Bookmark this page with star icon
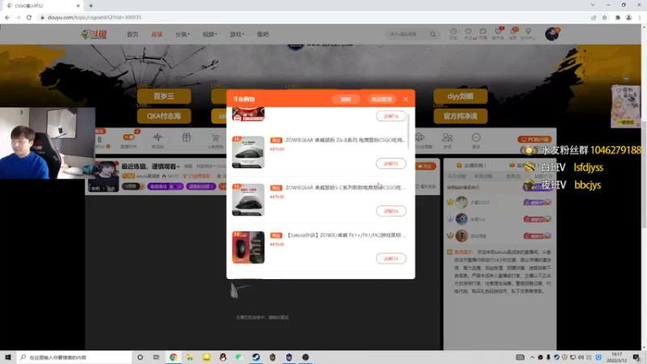Viewport: 647px width, 364px height. click(604, 17)
